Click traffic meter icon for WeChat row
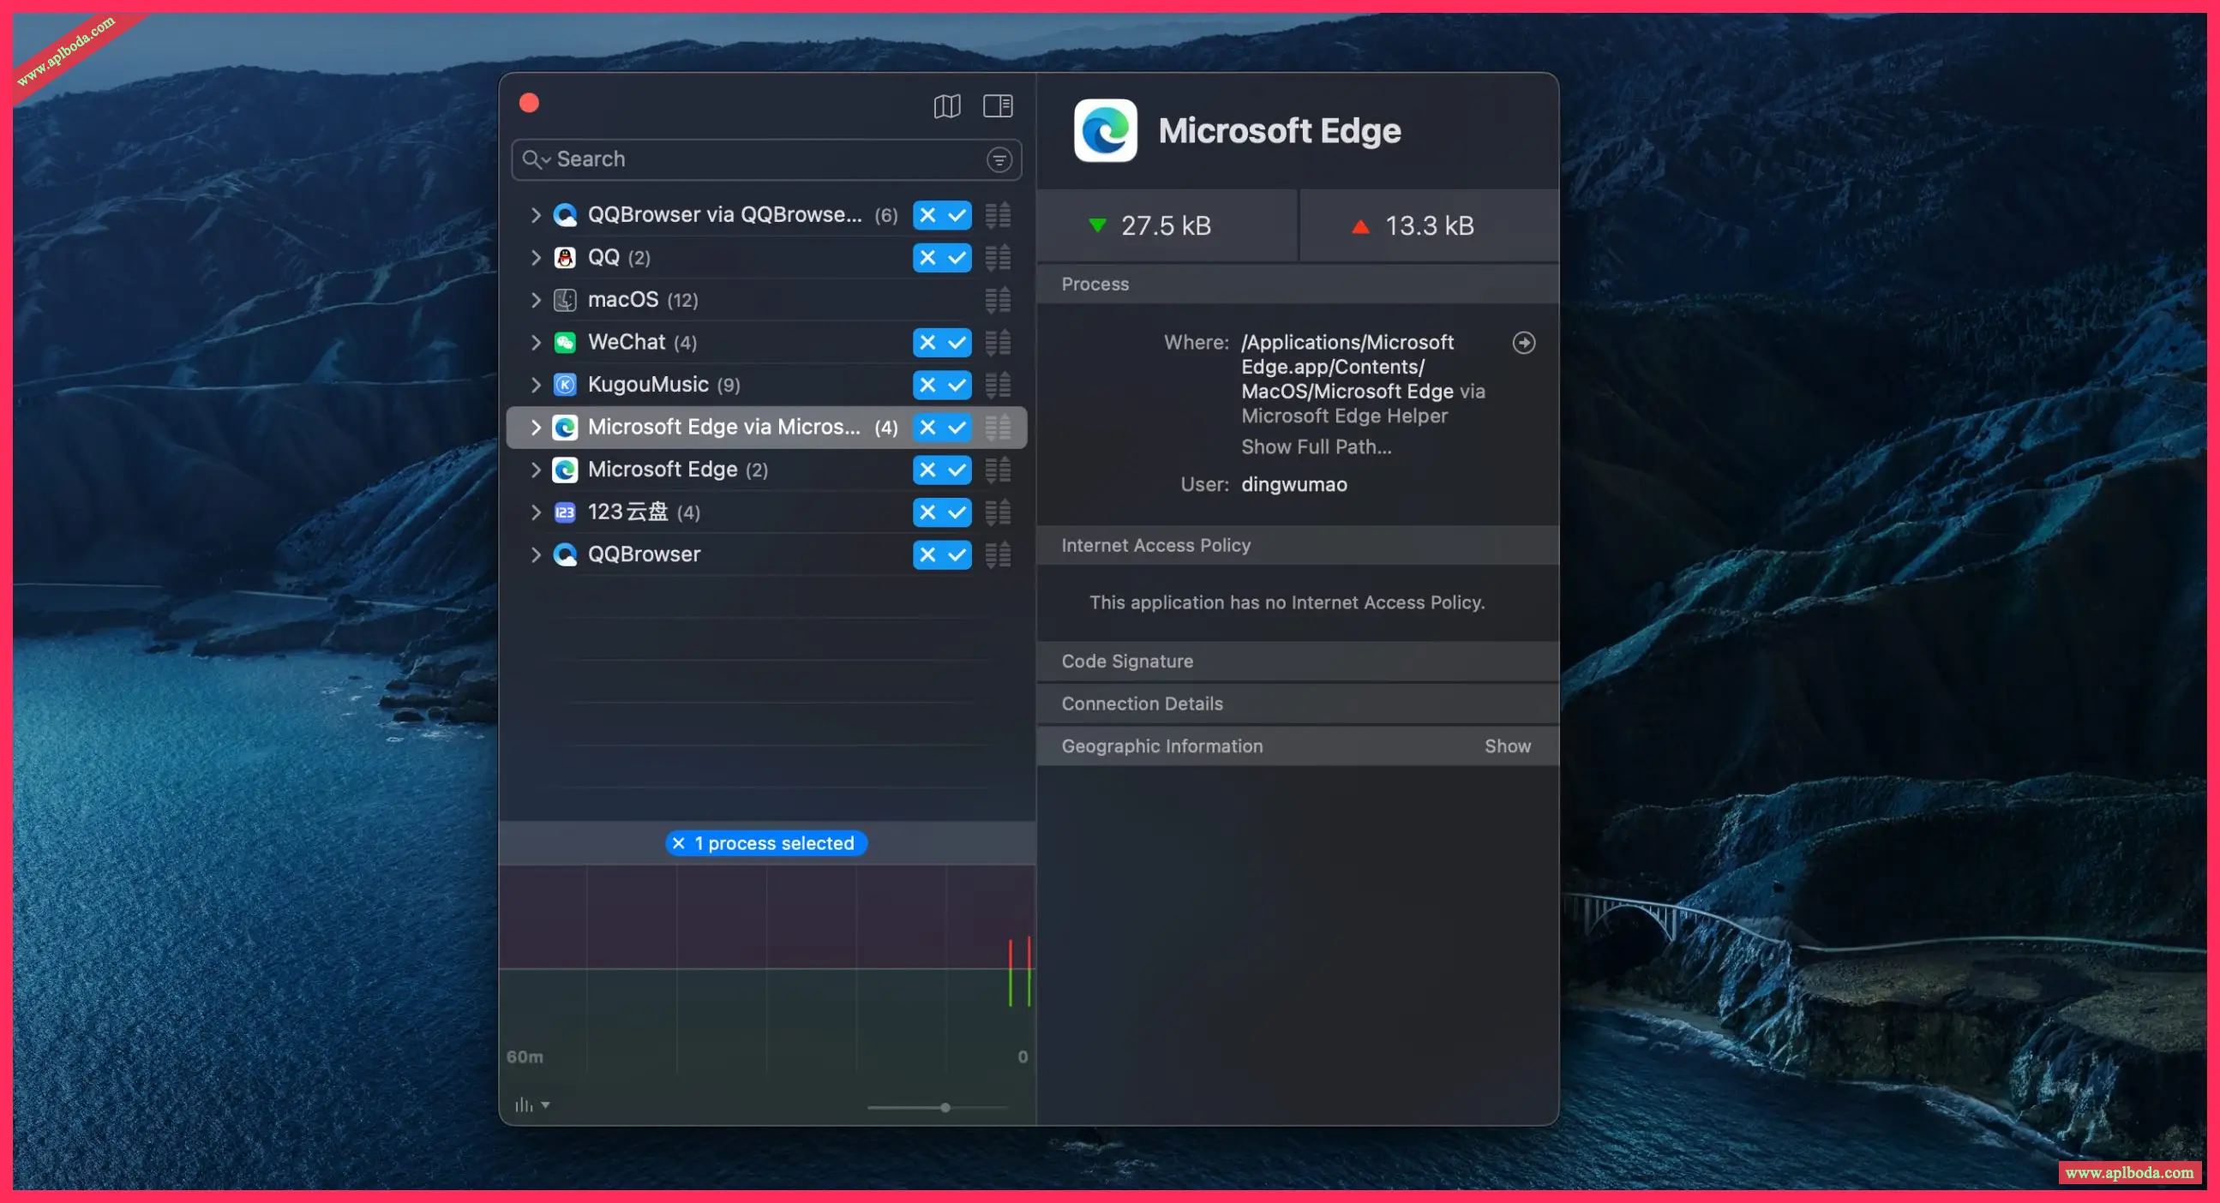The image size is (2220, 1203). click(997, 343)
